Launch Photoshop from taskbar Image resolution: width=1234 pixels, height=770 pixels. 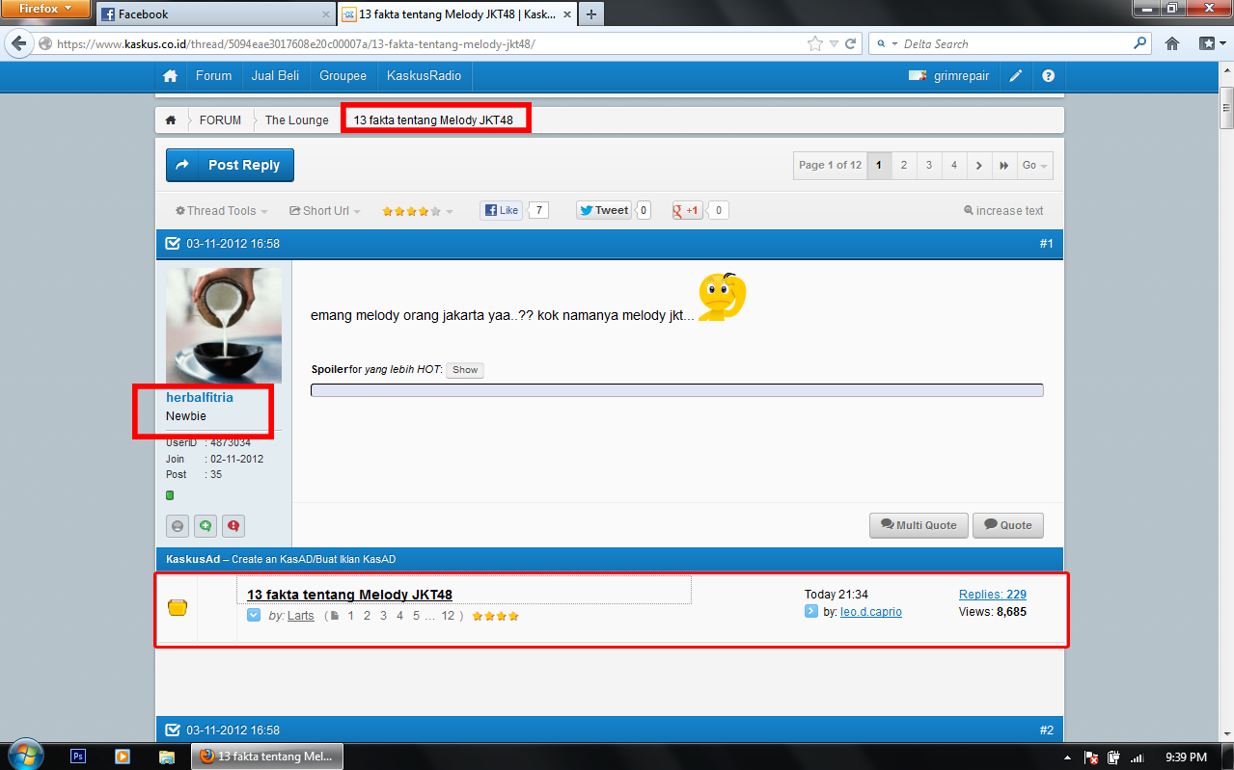(78, 757)
